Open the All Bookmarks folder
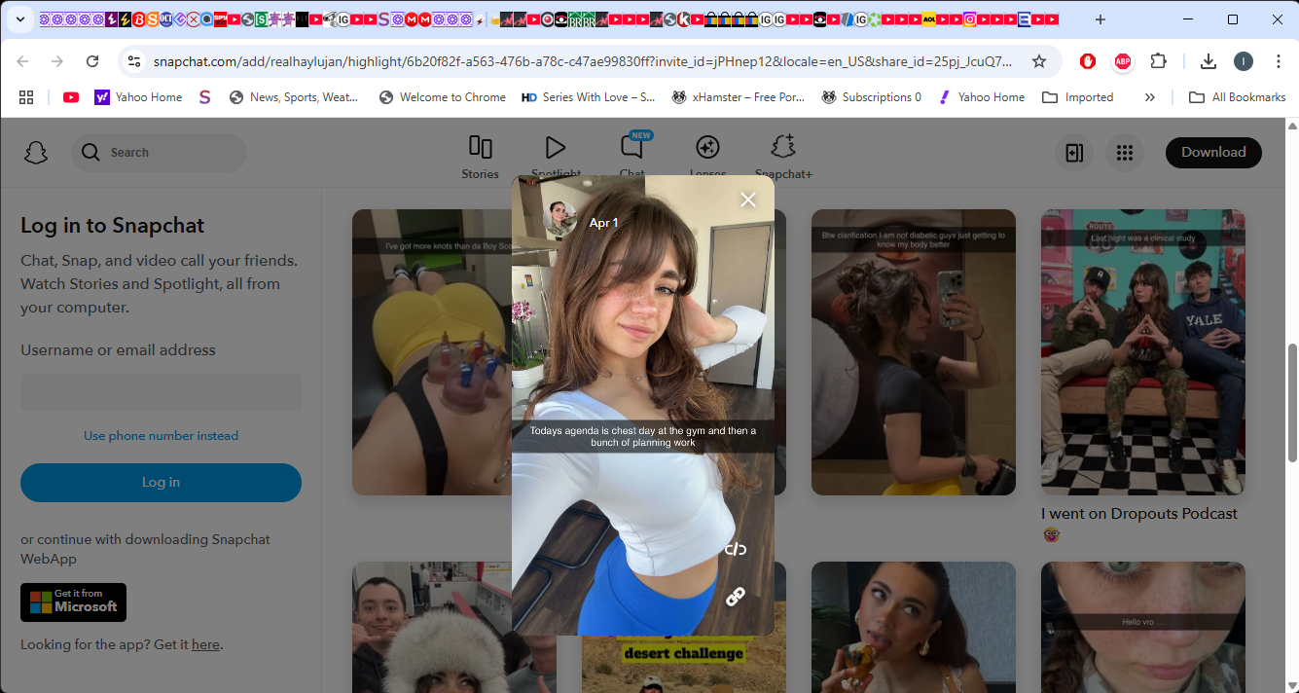The height and width of the screenshot is (693, 1299). (1238, 97)
